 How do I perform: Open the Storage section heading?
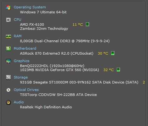(x=21, y=77)
